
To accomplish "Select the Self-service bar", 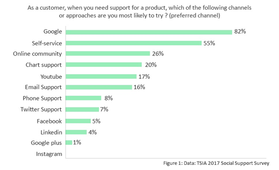I will [133, 43].
